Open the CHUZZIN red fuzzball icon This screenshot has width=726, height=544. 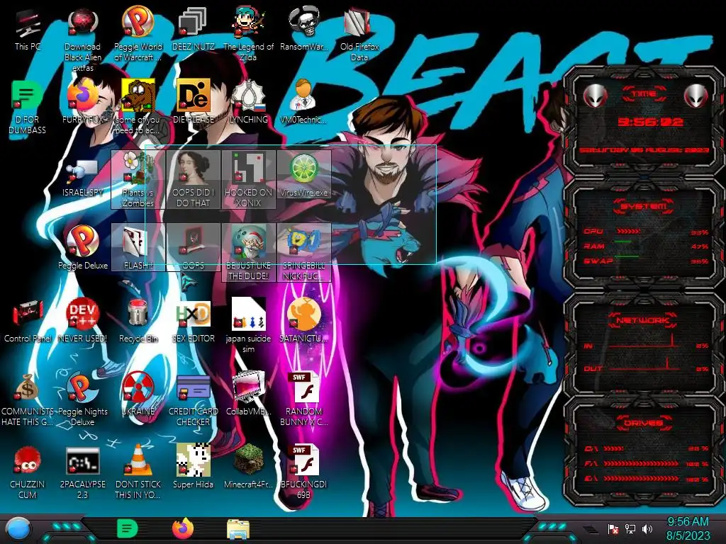coord(28,472)
